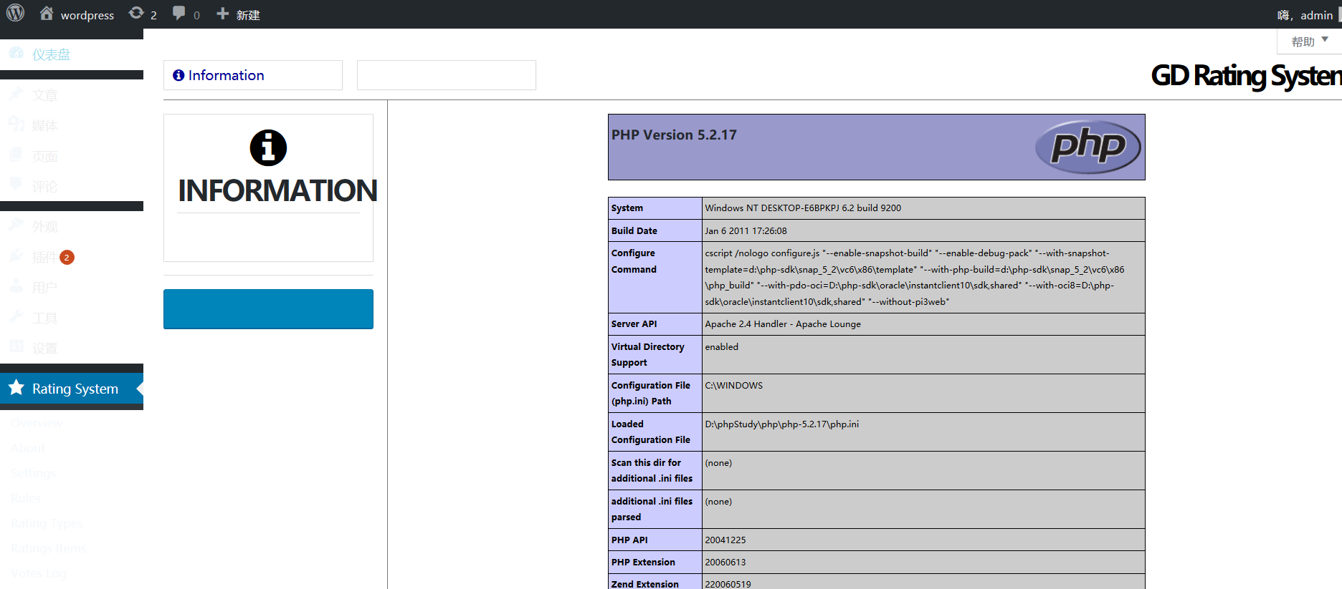Screen dimensions: 1342x589
Task: Open 外观 appearance in sidebar
Action: [72, 227]
